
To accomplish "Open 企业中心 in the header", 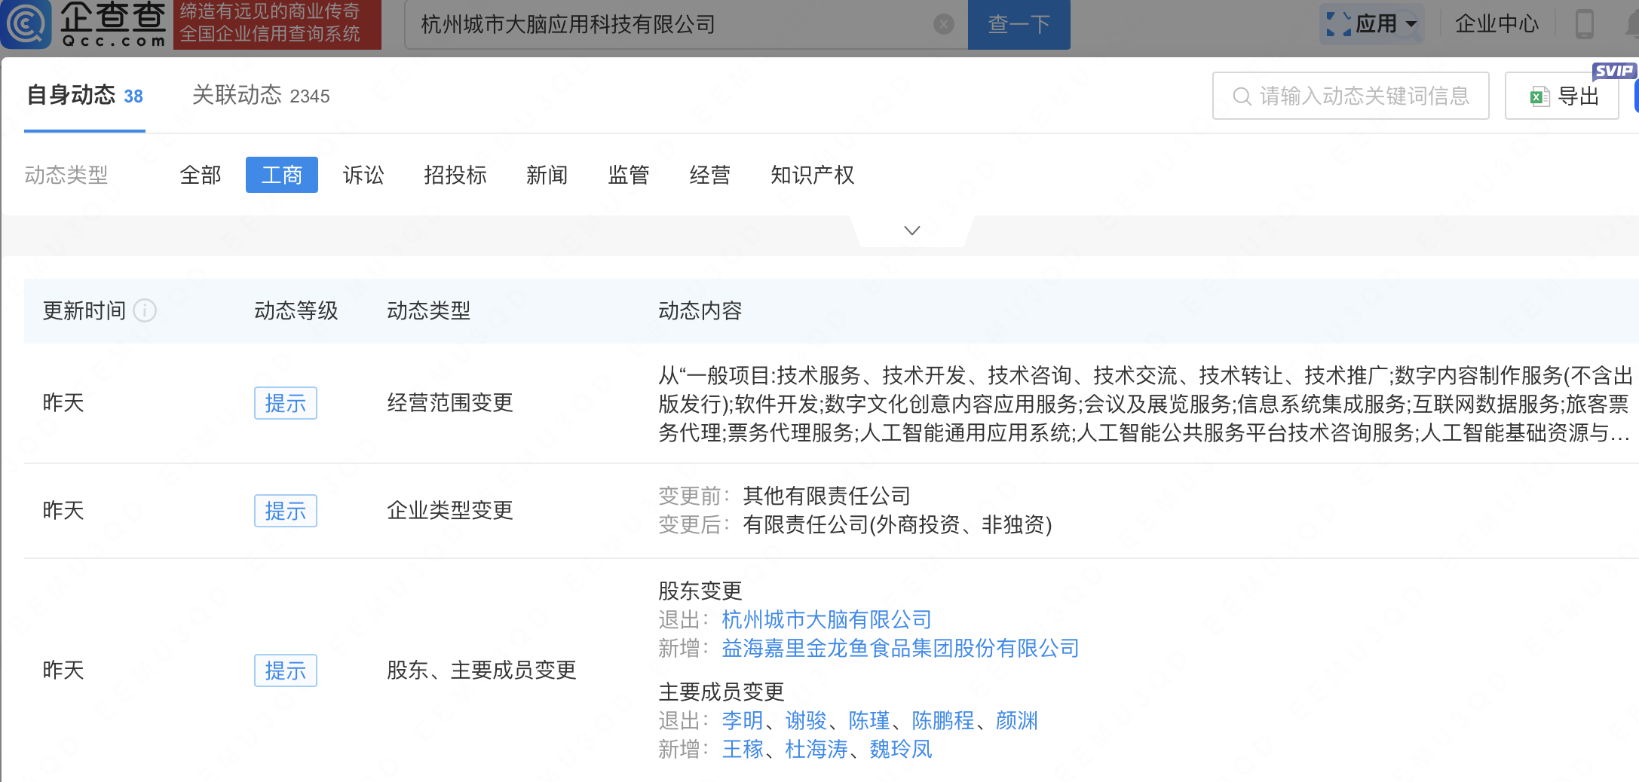I will coord(1496,24).
